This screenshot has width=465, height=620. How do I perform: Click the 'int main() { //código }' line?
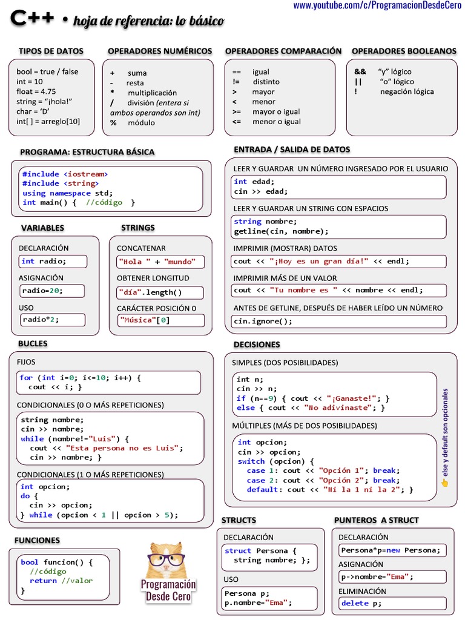click(79, 202)
